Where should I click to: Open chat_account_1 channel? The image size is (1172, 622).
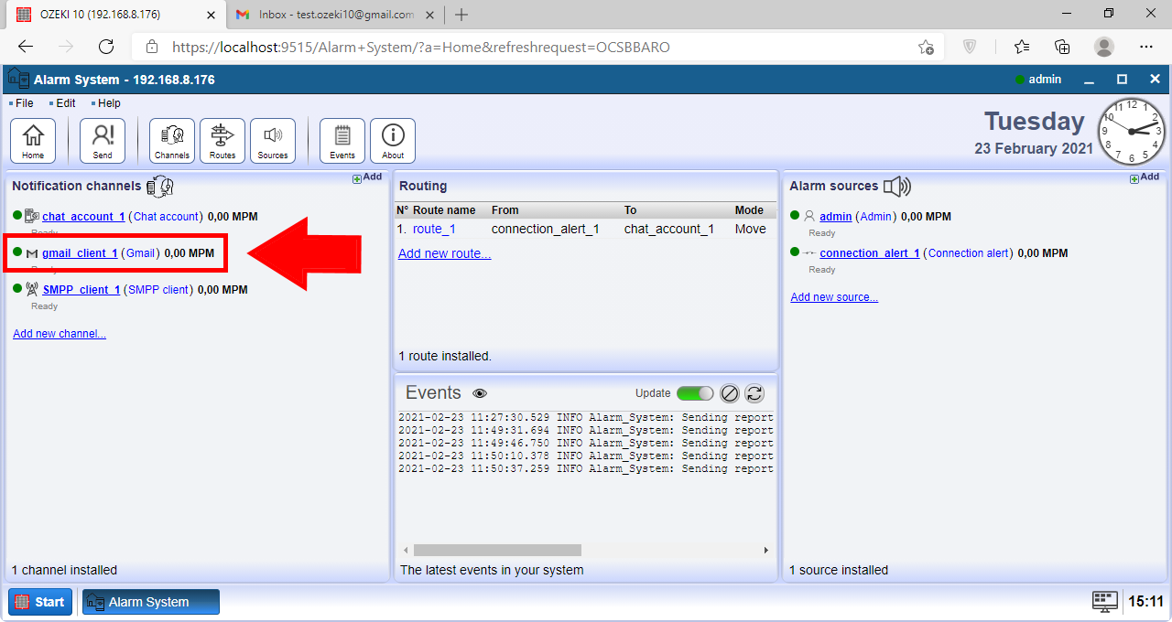click(x=83, y=217)
